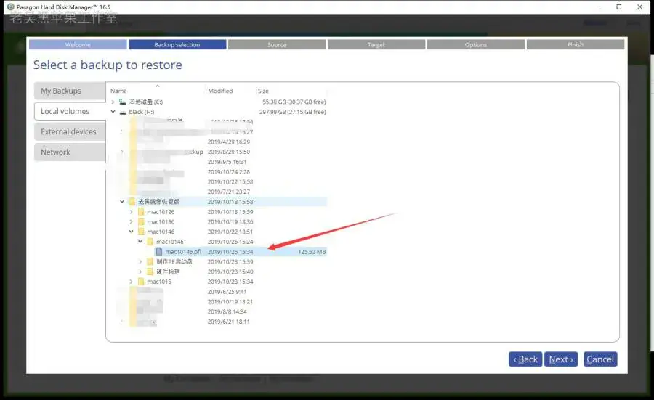Click the date 2019/7/21 23:27
This screenshot has width=654, height=400.
(229, 192)
